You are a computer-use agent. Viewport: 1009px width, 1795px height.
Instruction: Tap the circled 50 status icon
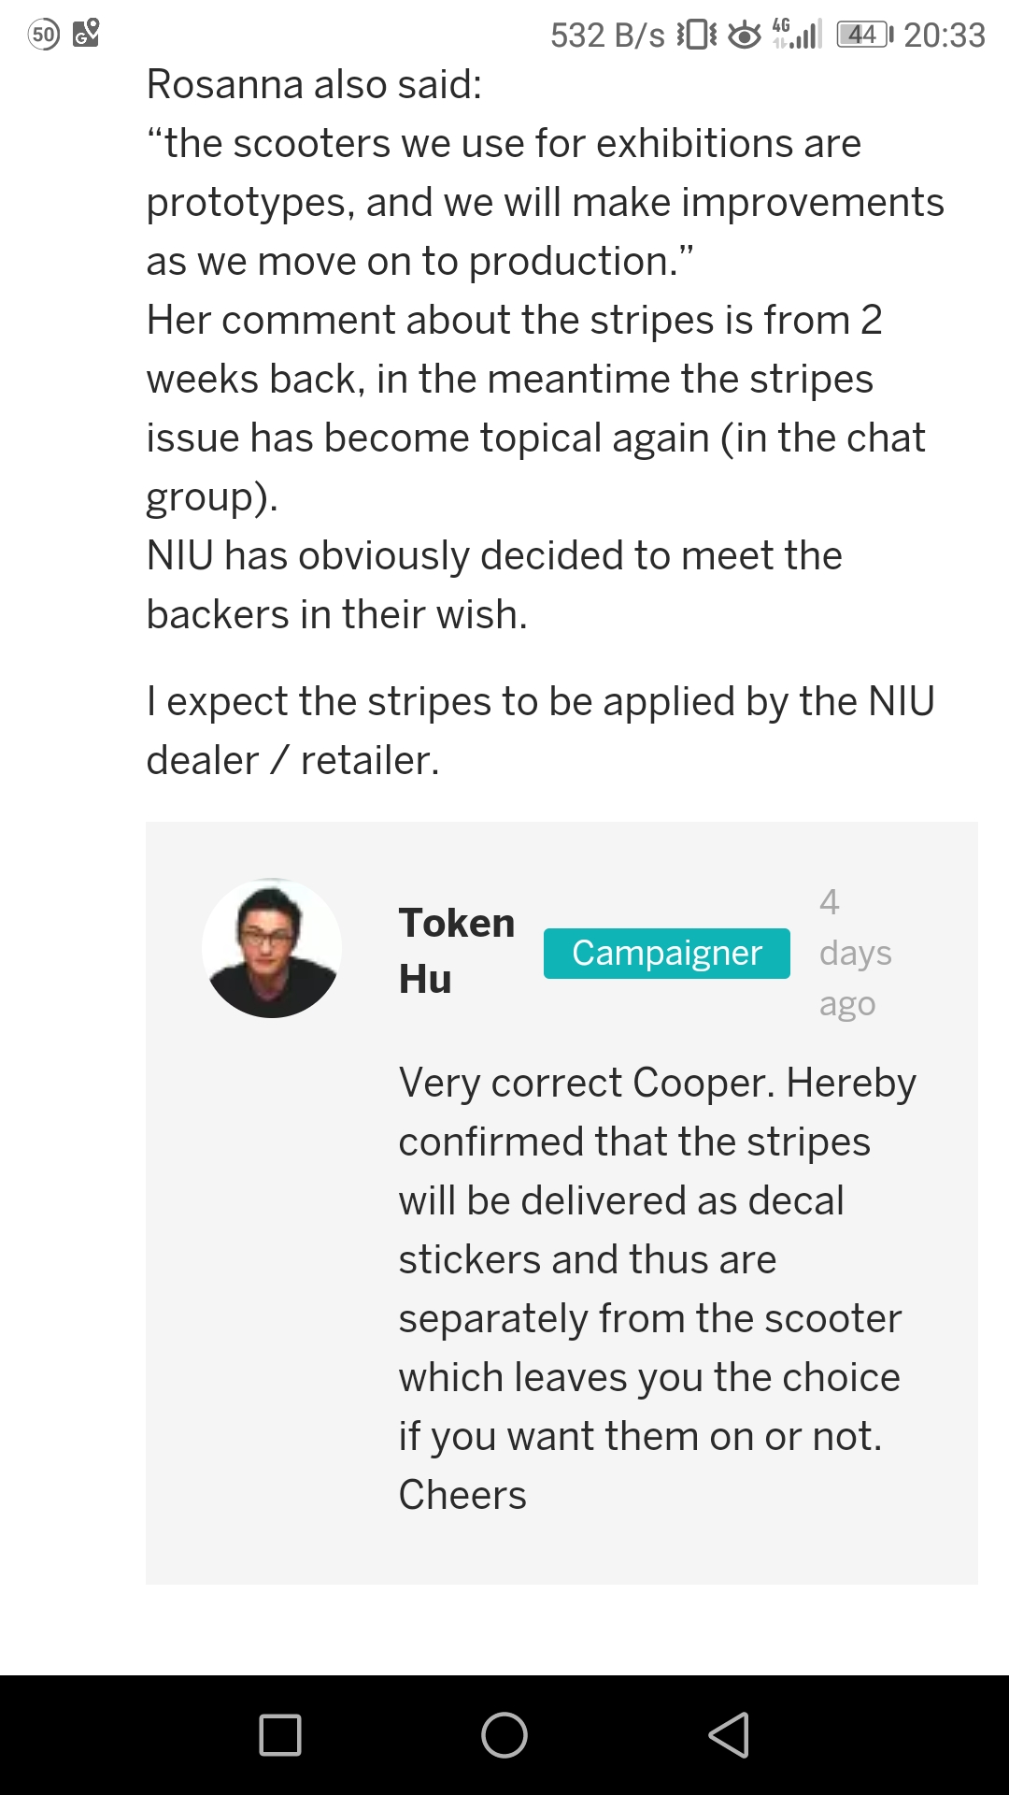[43, 35]
